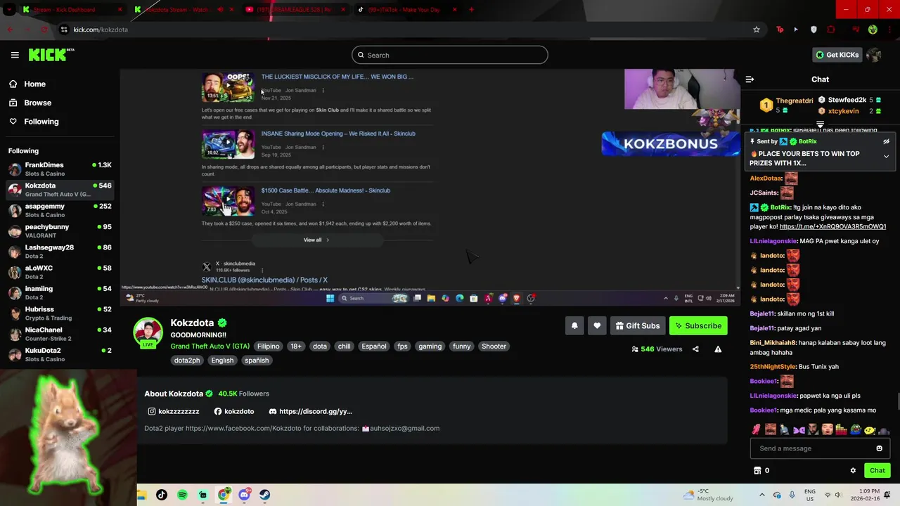900x506 pixels.
Task: Expand gift leaderboard handle under Thegreatdri
Action: coord(820,125)
